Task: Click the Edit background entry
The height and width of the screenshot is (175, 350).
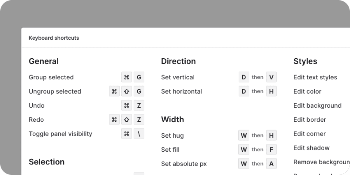Action: (x=317, y=106)
